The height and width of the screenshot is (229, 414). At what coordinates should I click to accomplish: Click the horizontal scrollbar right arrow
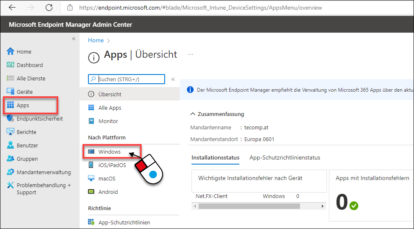(x=322, y=206)
